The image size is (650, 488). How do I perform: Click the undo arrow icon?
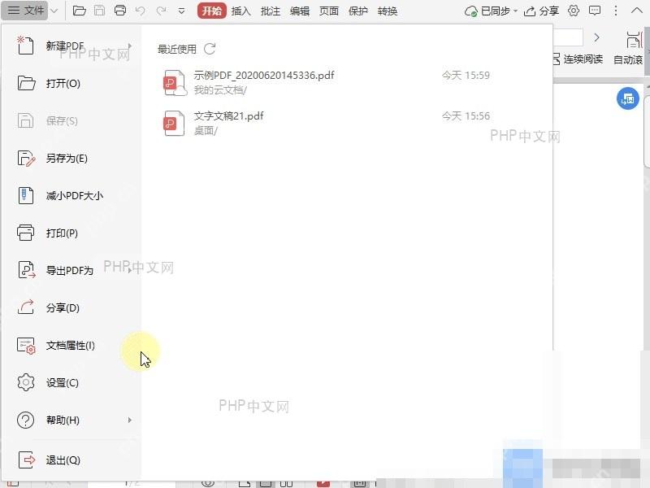click(x=140, y=11)
